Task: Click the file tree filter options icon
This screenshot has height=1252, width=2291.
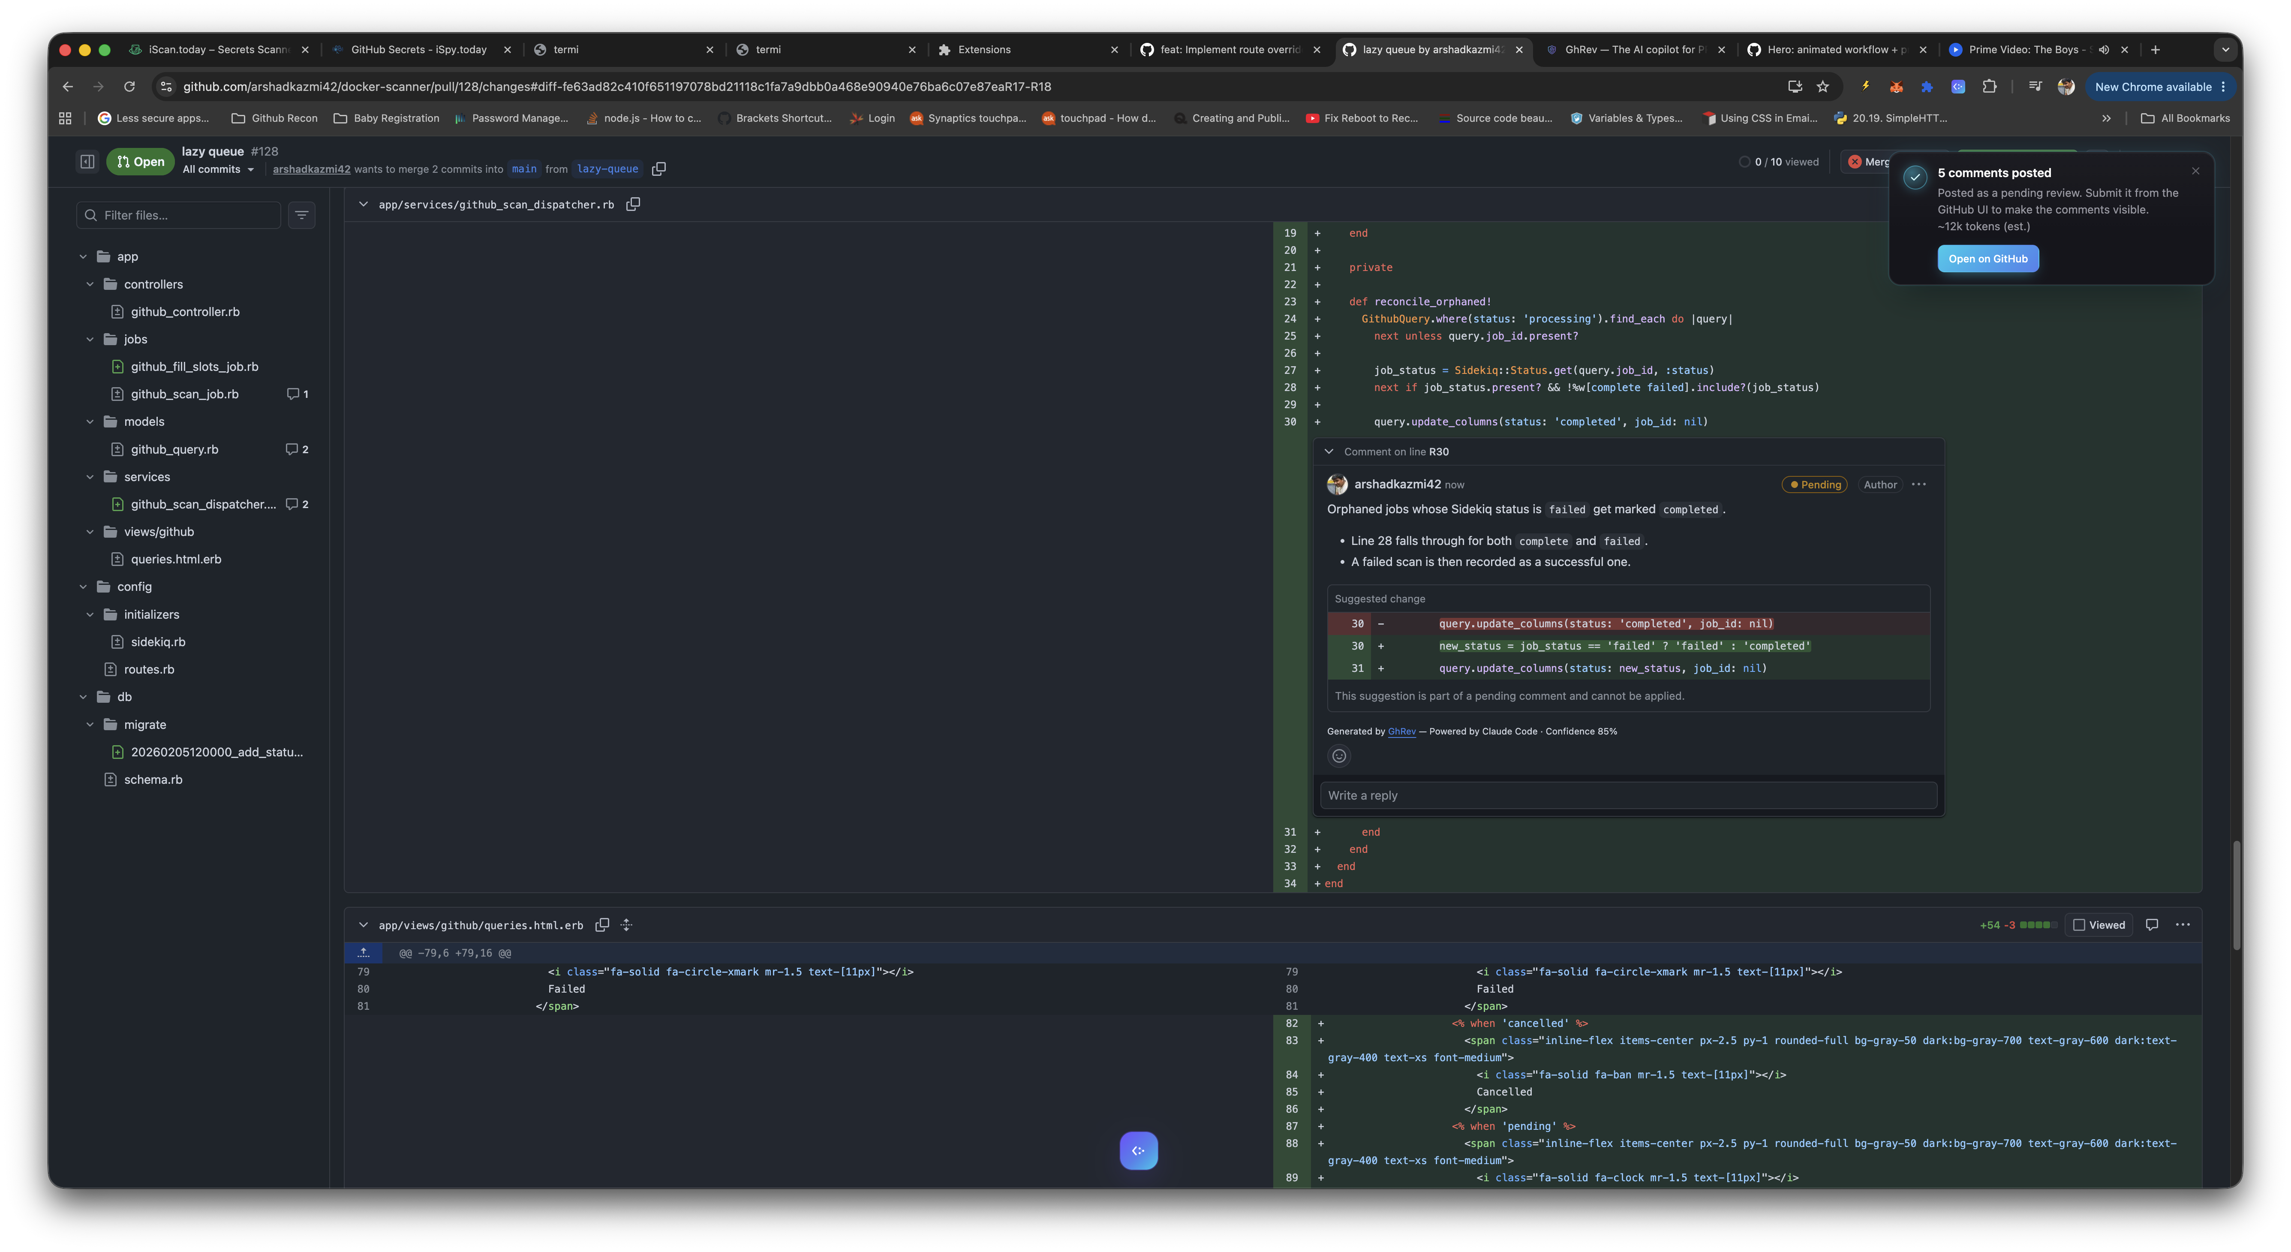Action: pos(301,215)
